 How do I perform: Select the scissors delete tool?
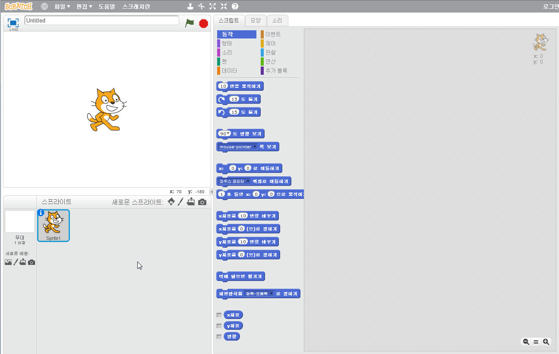click(x=201, y=6)
